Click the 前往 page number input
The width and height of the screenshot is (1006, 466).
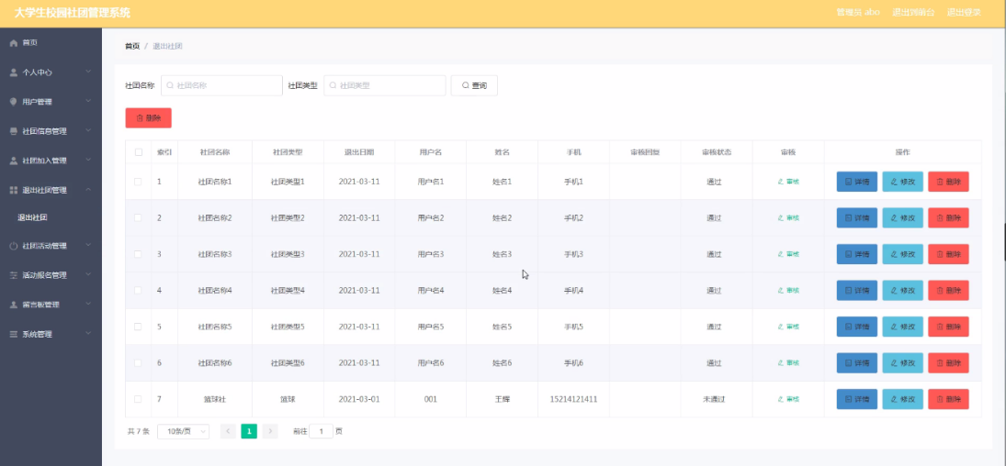pyautogui.click(x=321, y=431)
